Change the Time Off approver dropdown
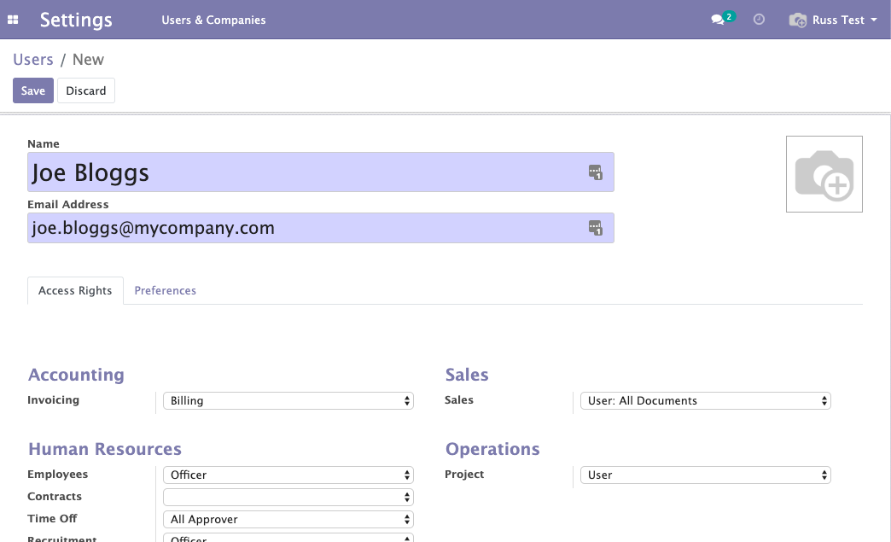Screen dimensions: 891x542 click(x=288, y=519)
